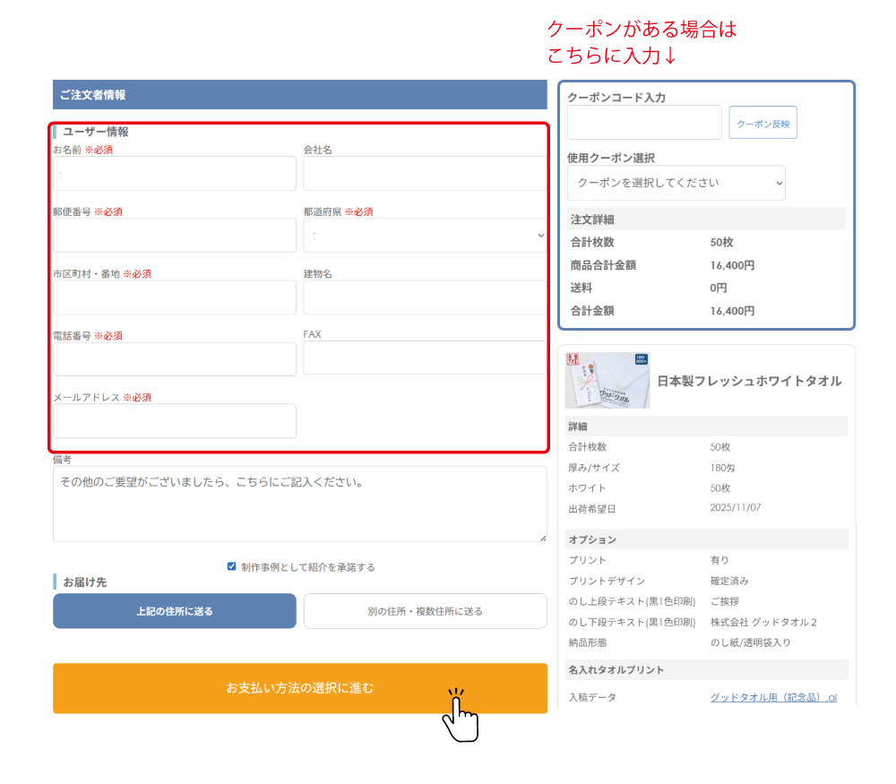Click the towel product thumbnail image
The height and width of the screenshot is (784, 896).
point(607,381)
